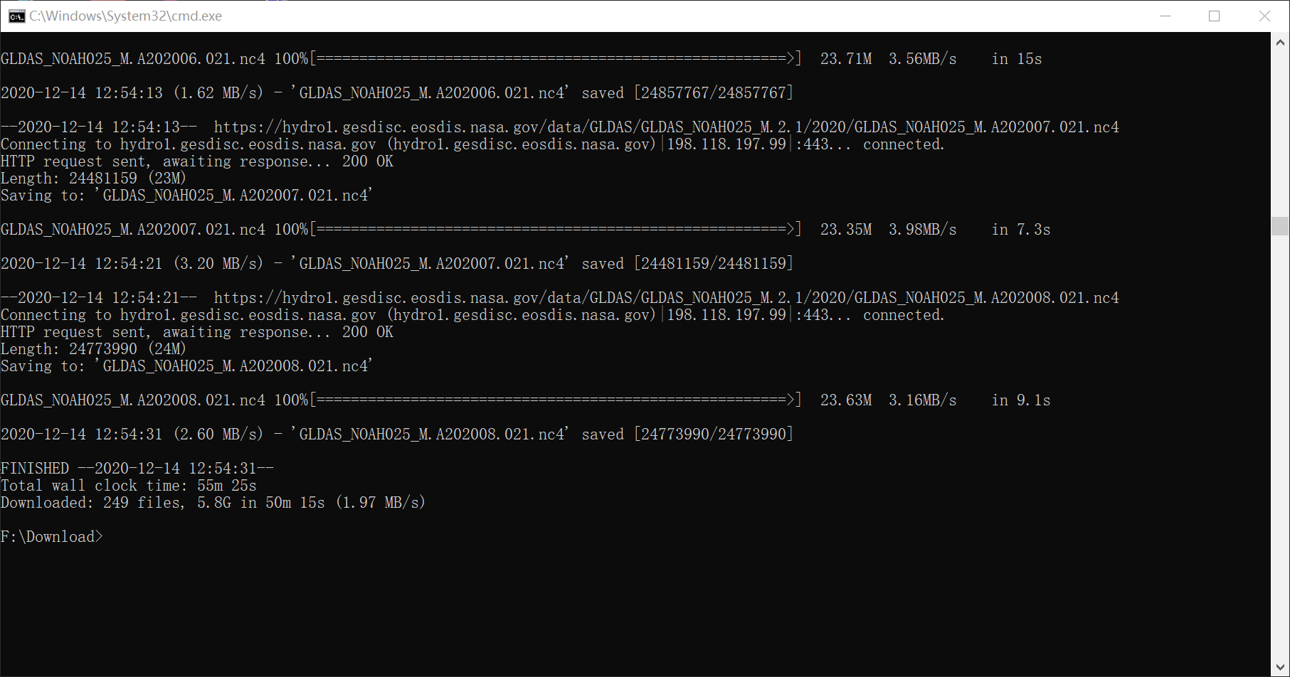Click the filename GLDAS_NOAH025_M.A202007.021.nc4
Viewport: 1290px width, 677px height.
click(132, 229)
